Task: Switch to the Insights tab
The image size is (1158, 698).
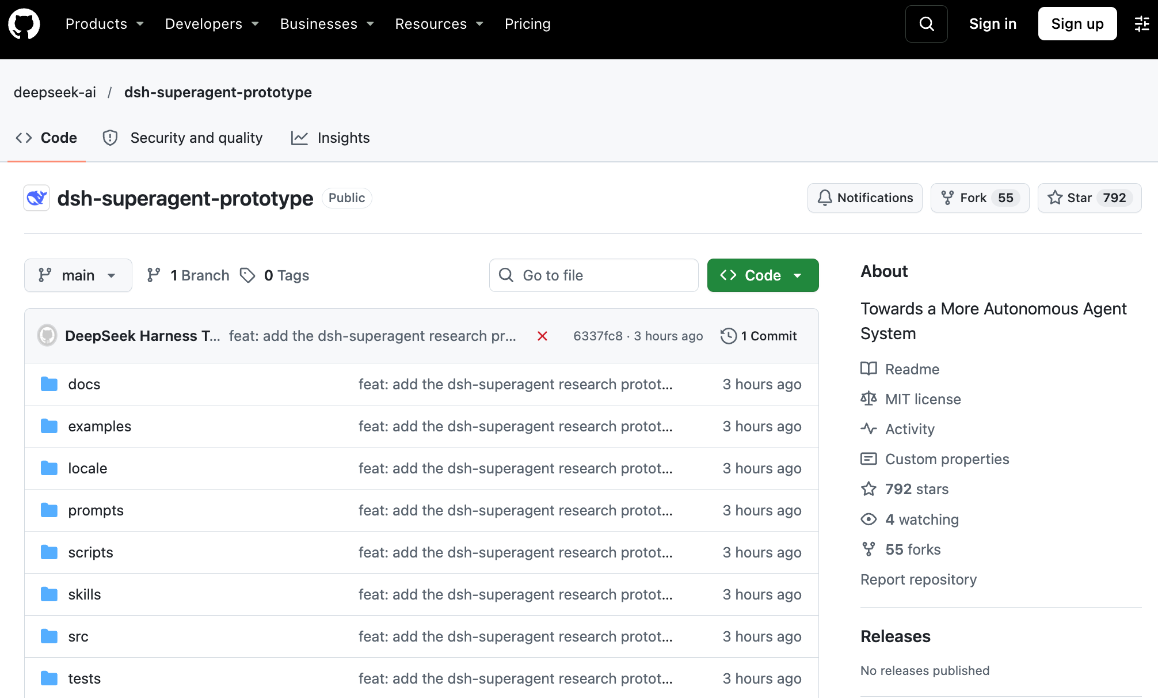Action: [x=330, y=138]
